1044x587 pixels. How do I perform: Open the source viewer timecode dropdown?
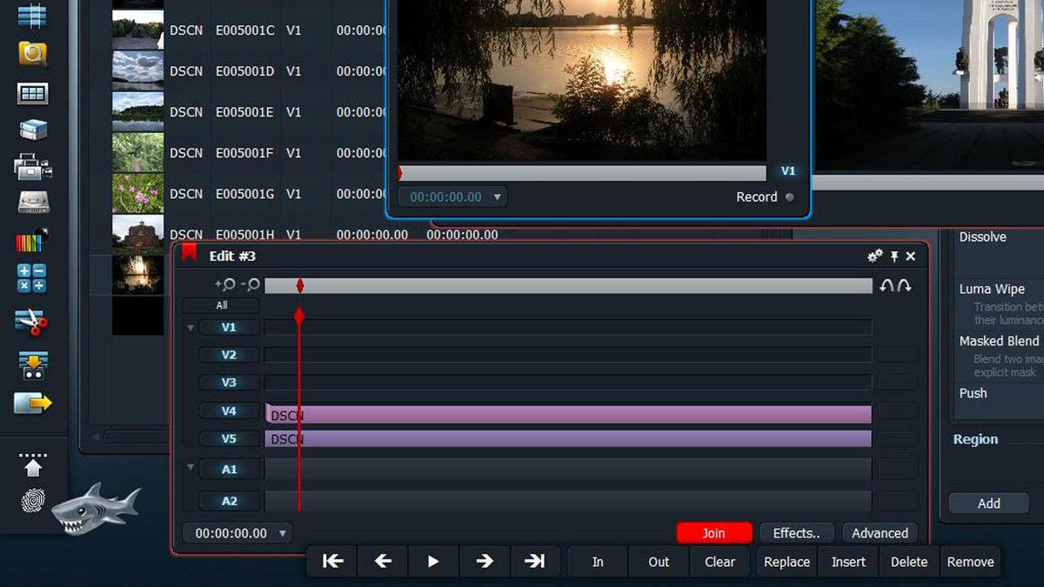(x=497, y=197)
